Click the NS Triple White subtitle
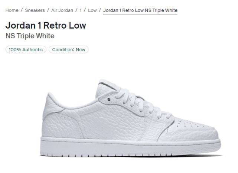This screenshot has width=238, height=173. click(30, 36)
